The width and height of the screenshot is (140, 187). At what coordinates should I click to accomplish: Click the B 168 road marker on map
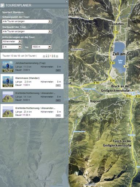pyautogui.click(x=96, y=83)
